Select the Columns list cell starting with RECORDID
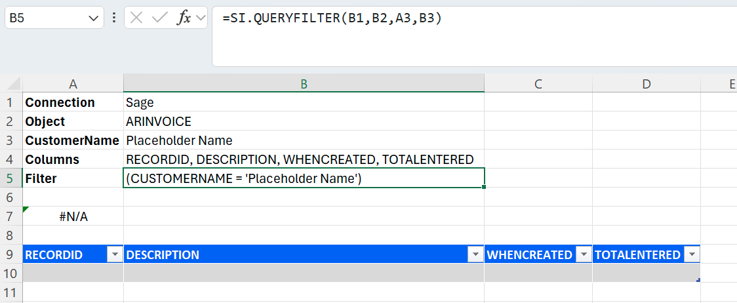This screenshot has height=303, width=737. [304, 159]
